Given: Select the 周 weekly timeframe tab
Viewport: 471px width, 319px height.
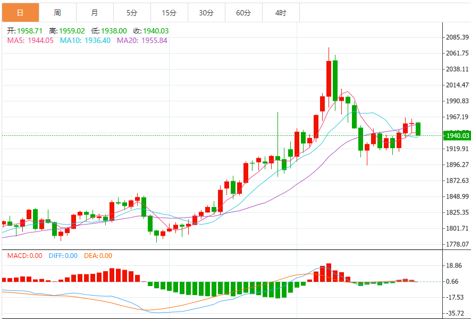Looking at the screenshot, I should [57, 13].
